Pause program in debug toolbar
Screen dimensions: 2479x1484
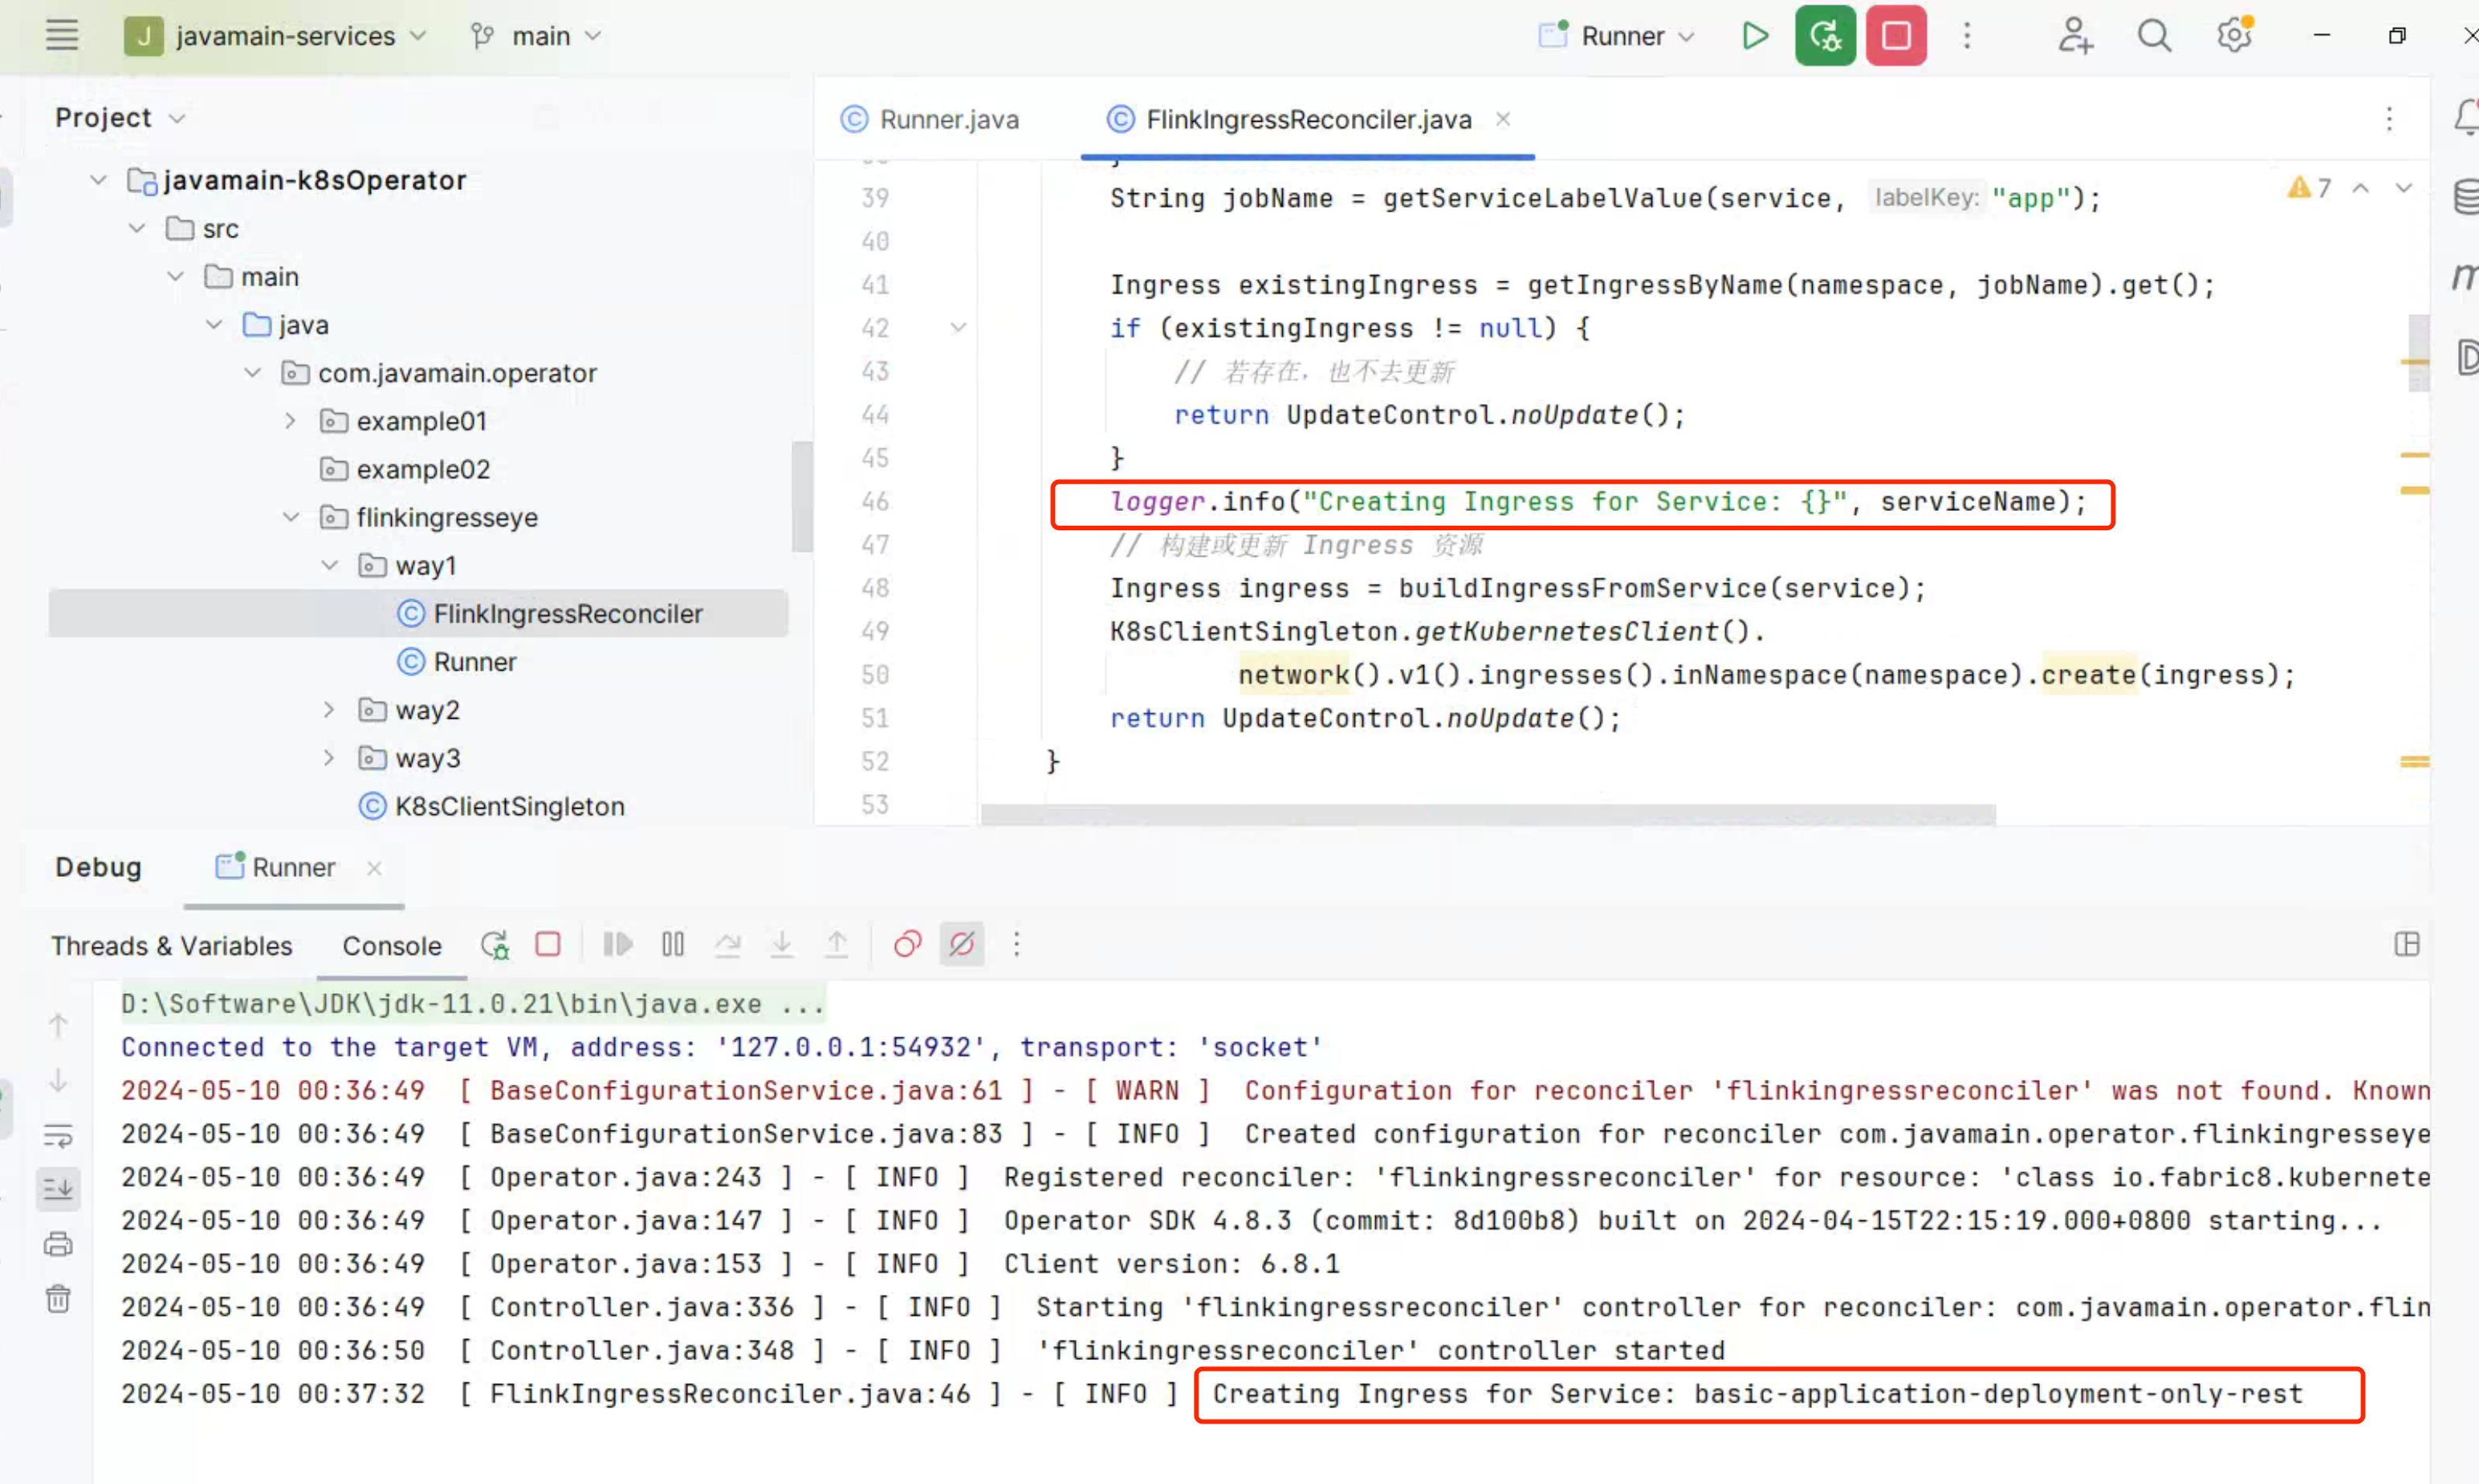click(673, 945)
